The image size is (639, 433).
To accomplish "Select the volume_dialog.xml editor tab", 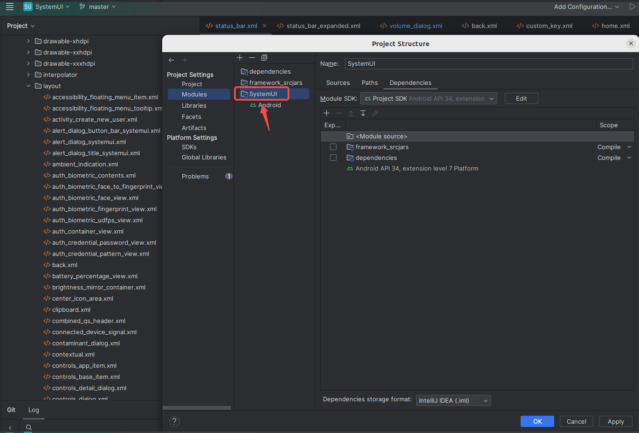I will click(x=415, y=26).
